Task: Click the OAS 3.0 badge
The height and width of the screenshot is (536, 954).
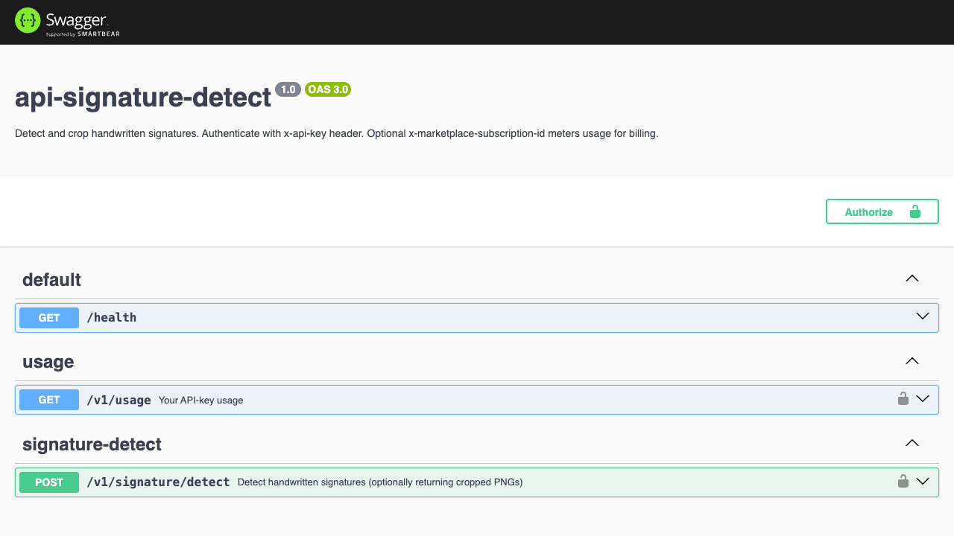Action: (328, 89)
